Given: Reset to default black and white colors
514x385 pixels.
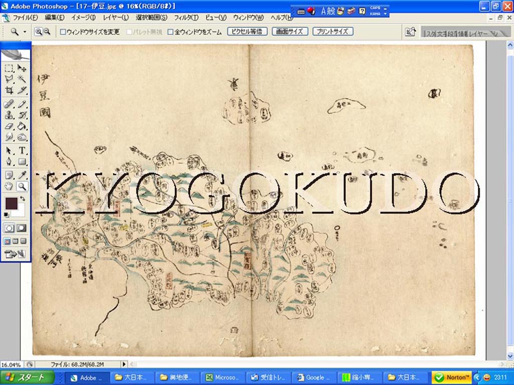Looking at the screenshot, I should pos(7,215).
